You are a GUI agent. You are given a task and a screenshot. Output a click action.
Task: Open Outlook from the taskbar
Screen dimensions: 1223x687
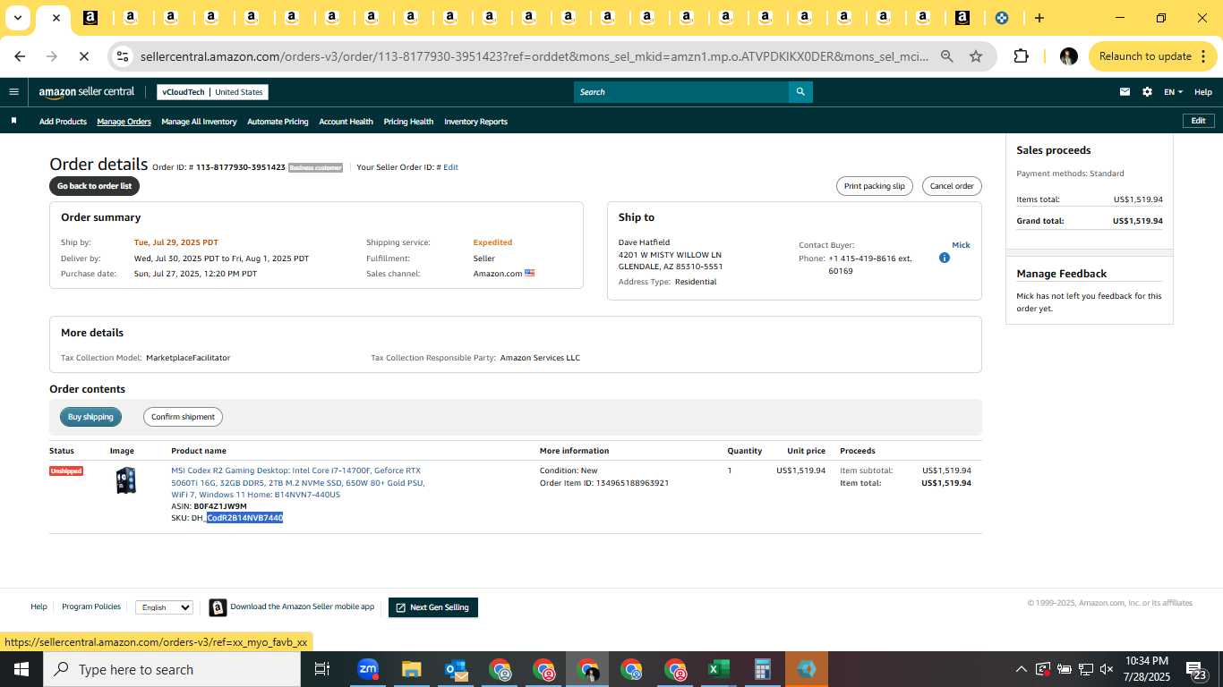point(456,669)
